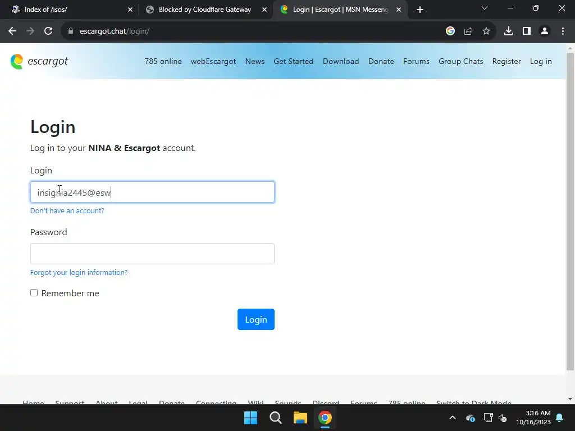Click the page vertical scrollbar
Viewport: 575px width, 431px height.
click(x=570, y=211)
